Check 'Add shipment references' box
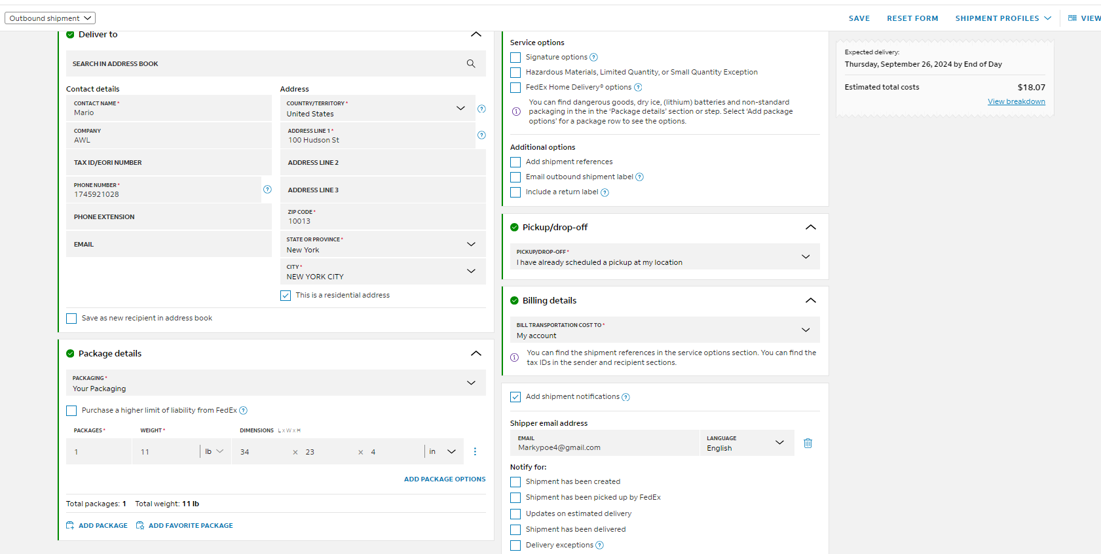Viewport: 1101px width, 554px height. click(515, 162)
